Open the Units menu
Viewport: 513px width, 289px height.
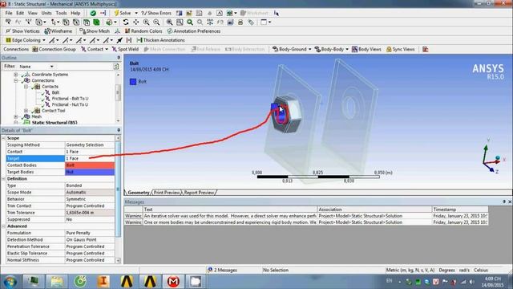pyautogui.click(x=46, y=13)
